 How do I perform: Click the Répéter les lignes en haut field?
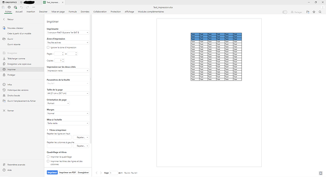[x=59, y=137]
